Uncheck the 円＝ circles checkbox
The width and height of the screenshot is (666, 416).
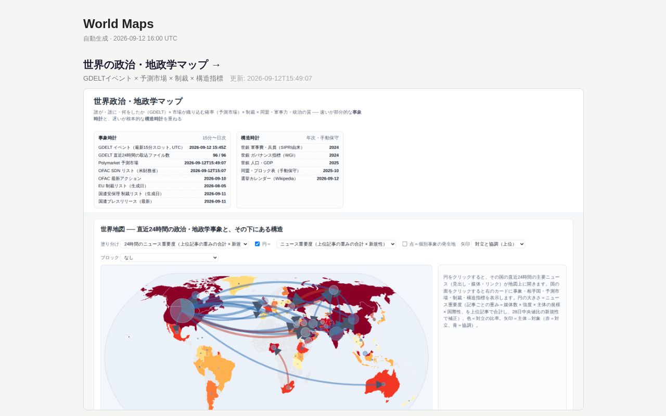pos(257,244)
